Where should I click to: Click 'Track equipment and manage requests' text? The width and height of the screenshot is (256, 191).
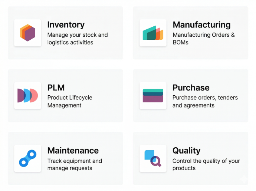(75, 165)
